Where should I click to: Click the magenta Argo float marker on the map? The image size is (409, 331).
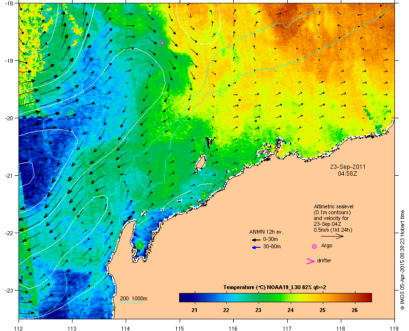coord(162,43)
